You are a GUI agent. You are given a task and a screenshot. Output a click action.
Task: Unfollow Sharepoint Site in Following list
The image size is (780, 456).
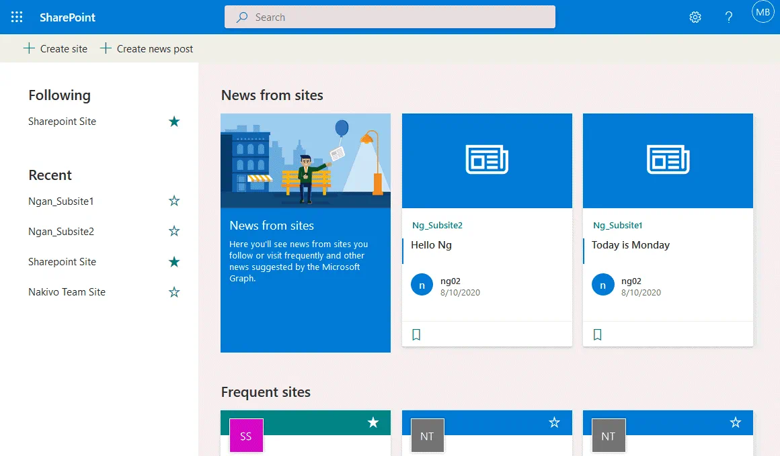click(174, 122)
